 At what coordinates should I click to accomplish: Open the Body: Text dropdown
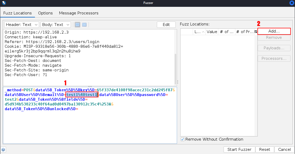coord(56,25)
